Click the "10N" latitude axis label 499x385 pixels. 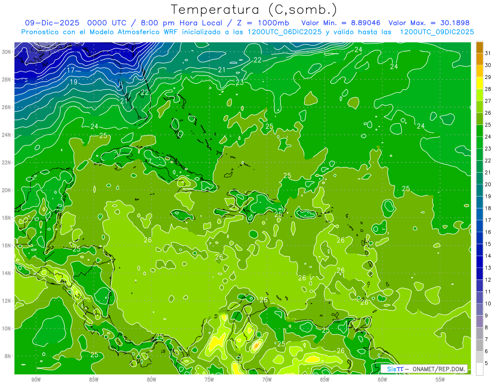(7, 329)
